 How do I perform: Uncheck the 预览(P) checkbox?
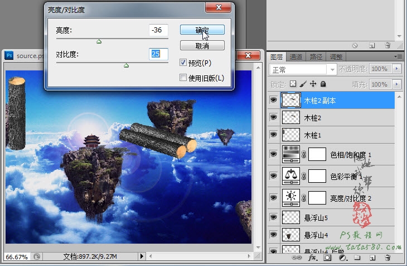point(183,63)
